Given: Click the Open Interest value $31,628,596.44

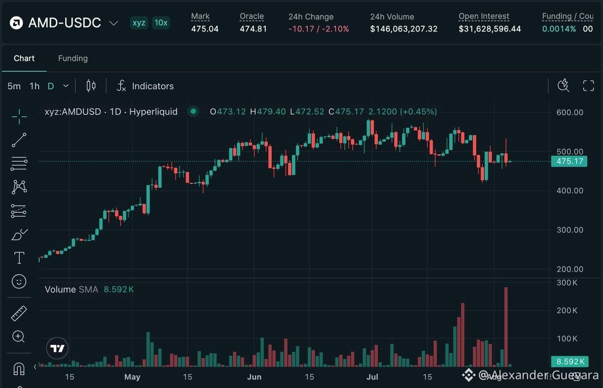Looking at the screenshot, I should (x=490, y=29).
